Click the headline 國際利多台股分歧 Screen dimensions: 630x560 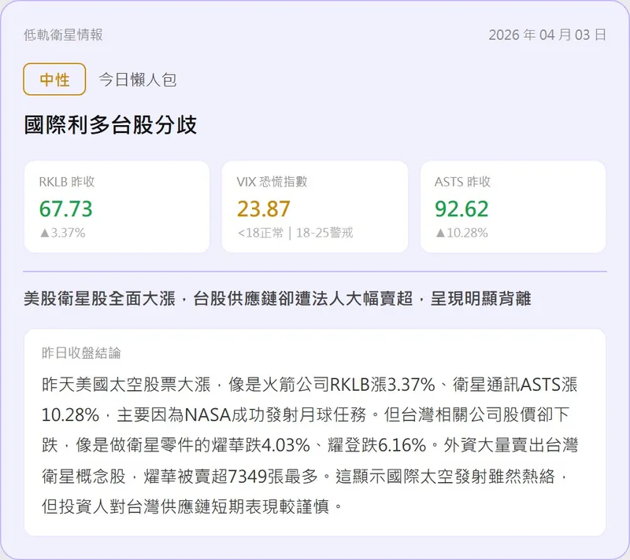pos(110,125)
